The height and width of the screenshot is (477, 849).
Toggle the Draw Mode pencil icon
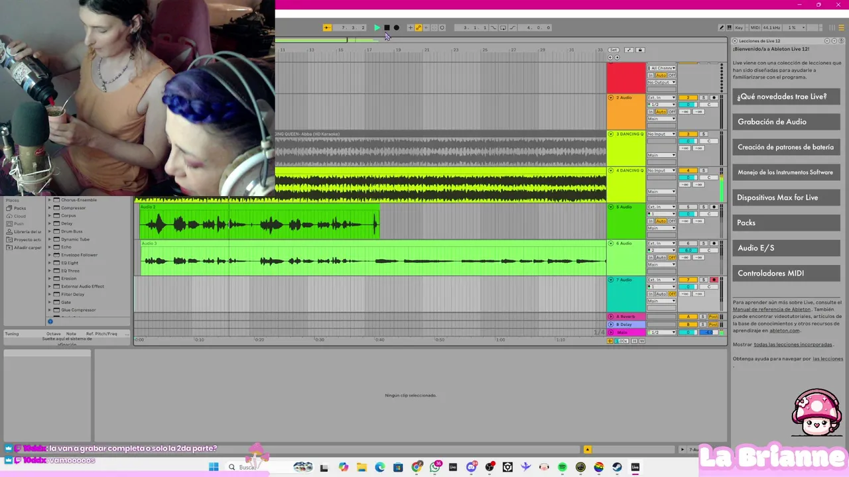point(722,28)
